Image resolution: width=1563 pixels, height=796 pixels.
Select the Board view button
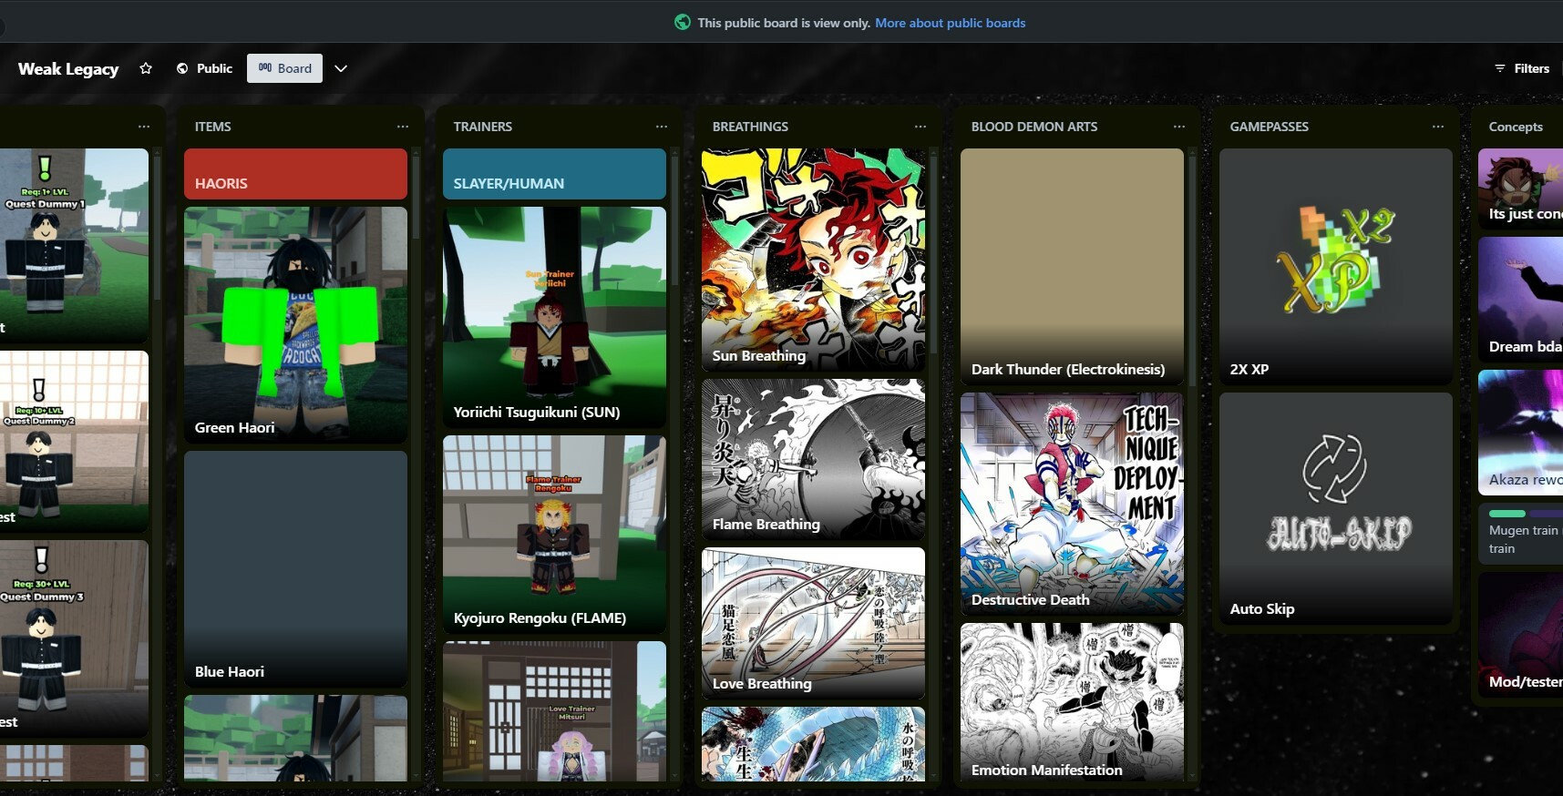pyautogui.click(x=284, y=68)
